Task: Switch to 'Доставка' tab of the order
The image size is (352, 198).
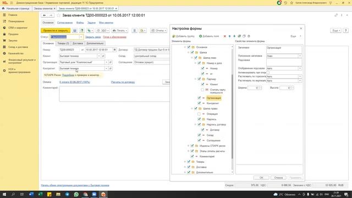Action: 78,43
